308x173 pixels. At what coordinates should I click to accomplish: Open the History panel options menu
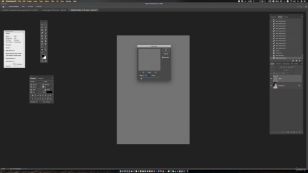pos(302,17)
